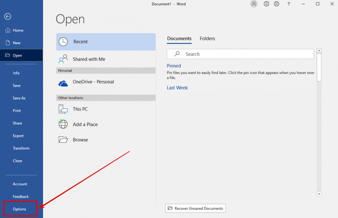Choose Close in the sidebar

(17, 161)
